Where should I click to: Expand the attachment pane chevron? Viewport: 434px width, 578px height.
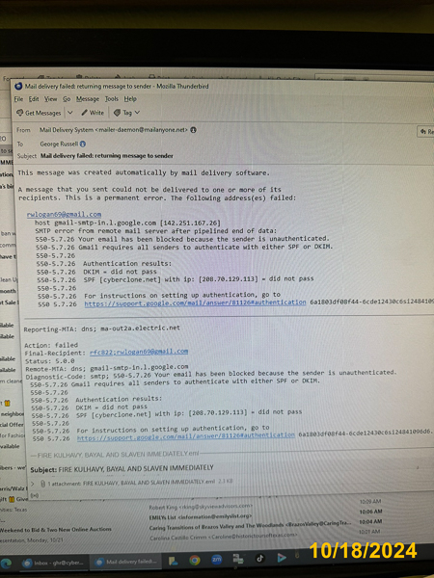33,483
